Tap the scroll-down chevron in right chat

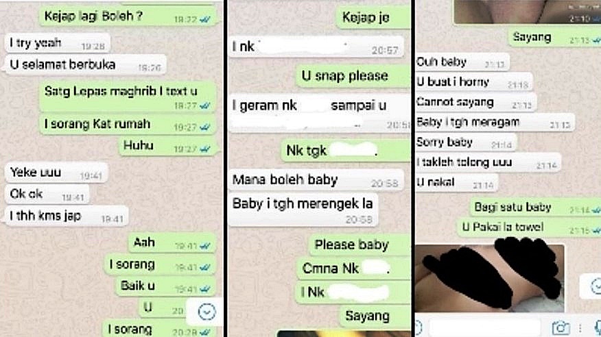595,286
